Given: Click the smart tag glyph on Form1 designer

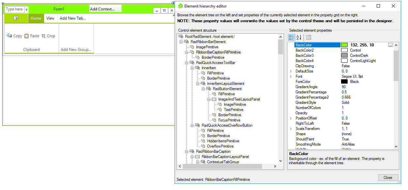Looking at the screenshot, I should [173, 3].
